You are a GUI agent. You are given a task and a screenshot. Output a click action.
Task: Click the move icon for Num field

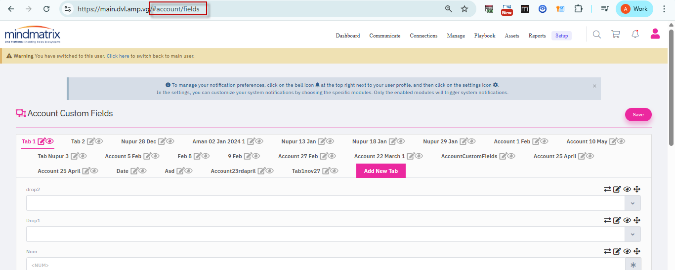637,251
